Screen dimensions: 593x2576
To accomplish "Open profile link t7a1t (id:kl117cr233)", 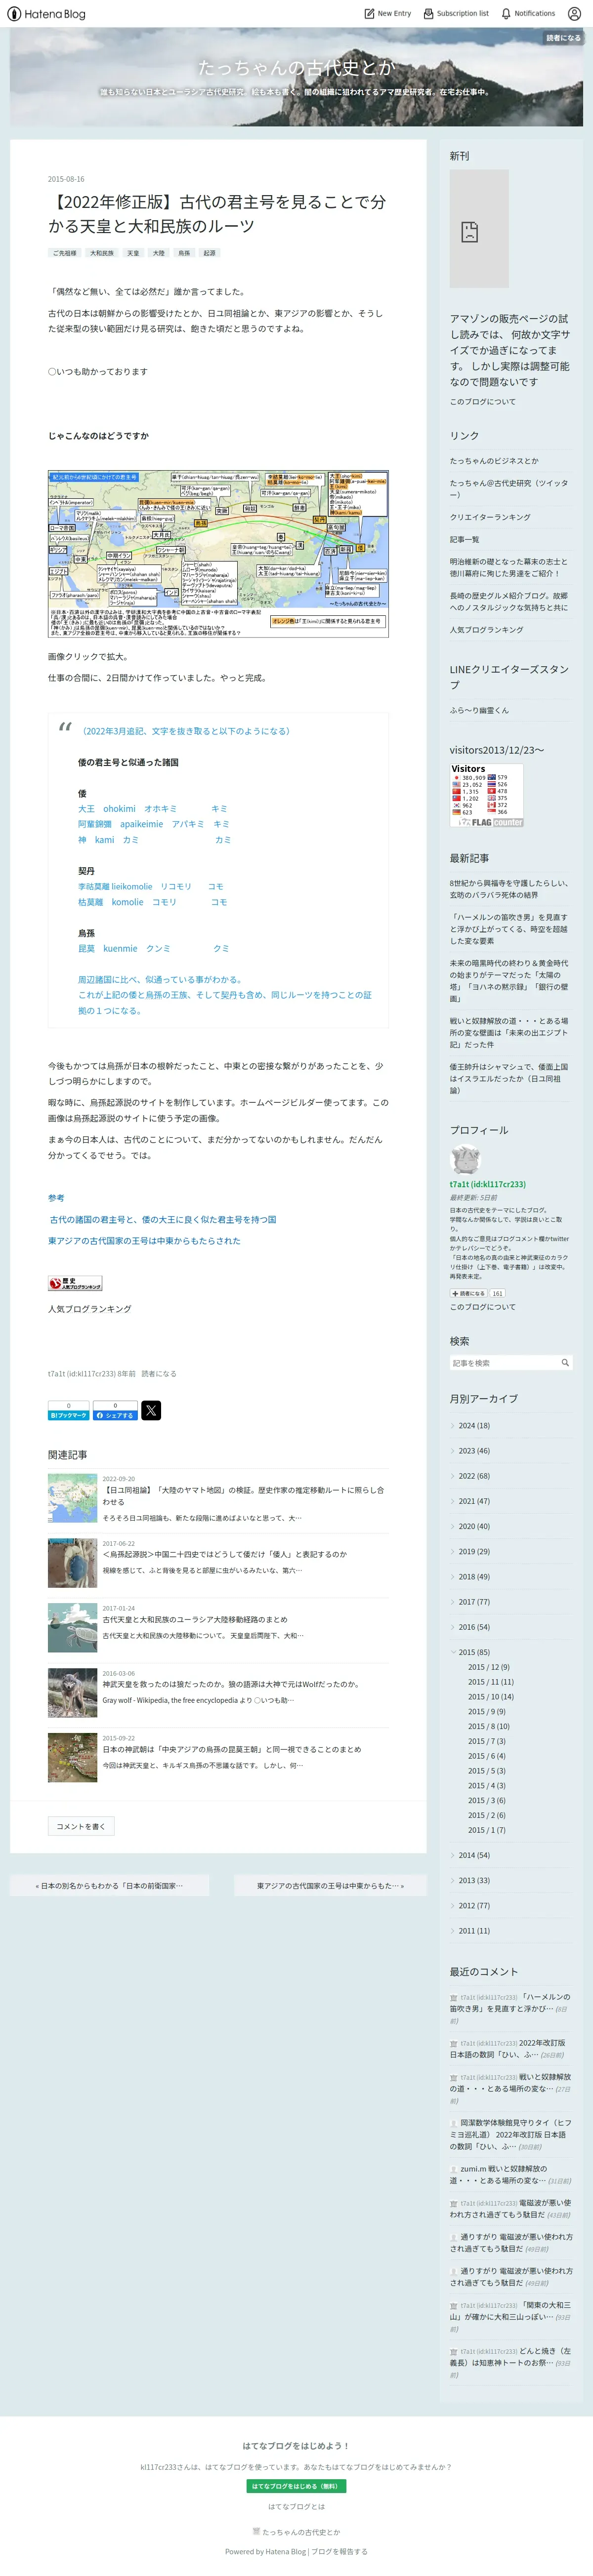I will tap(488, 1184).
